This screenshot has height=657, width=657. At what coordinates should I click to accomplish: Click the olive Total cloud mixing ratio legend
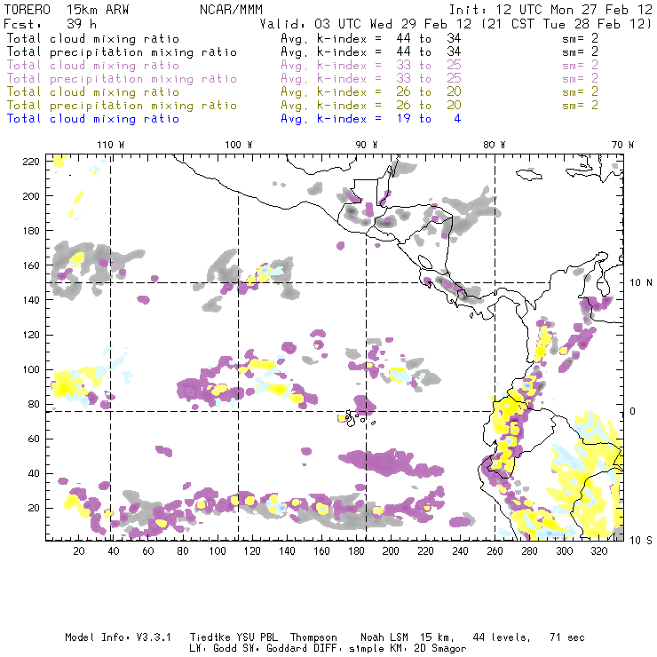(x=93, y=92)
